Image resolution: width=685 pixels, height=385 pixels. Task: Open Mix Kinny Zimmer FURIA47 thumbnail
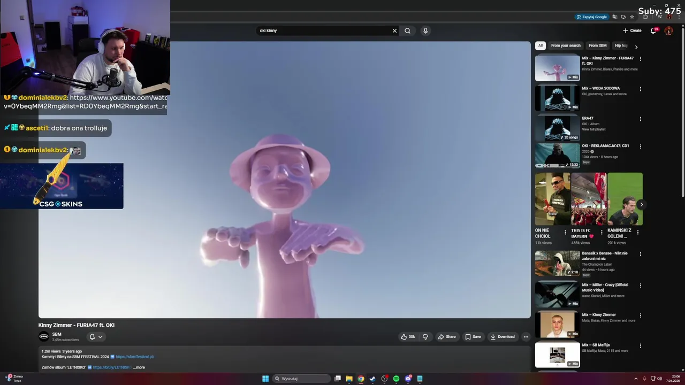click(557, 68)
